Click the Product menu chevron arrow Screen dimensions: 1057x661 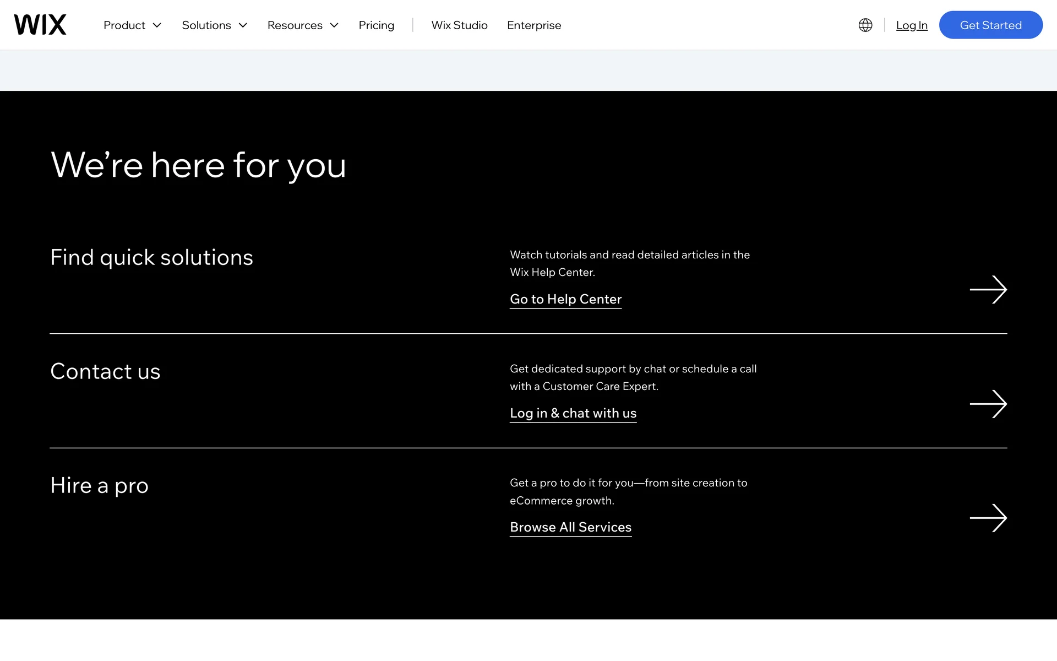157,25
